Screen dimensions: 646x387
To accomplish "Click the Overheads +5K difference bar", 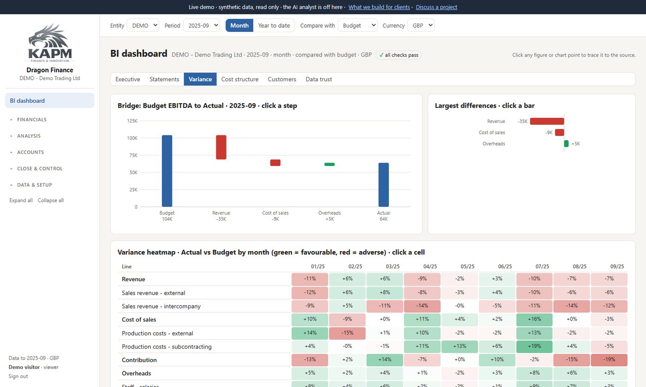I will [567, 144].
